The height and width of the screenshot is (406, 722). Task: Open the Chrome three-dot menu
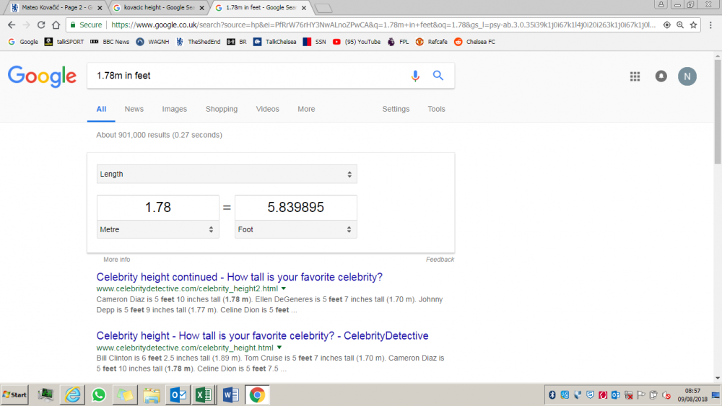point(710,25)
